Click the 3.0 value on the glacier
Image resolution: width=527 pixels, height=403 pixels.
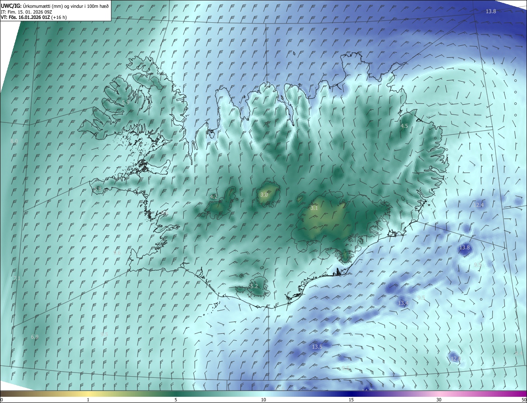264,194
